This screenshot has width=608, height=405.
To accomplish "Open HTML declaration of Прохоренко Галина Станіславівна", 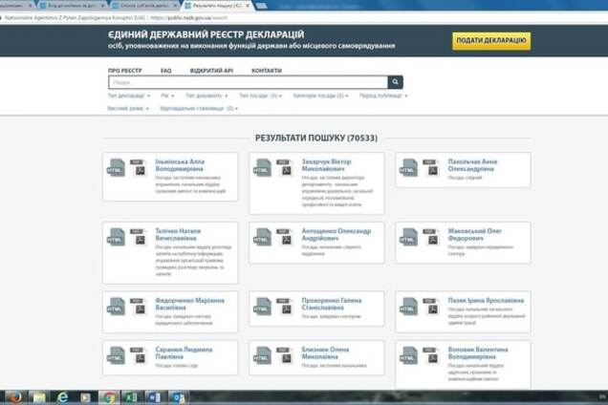I will coord(262,306).
